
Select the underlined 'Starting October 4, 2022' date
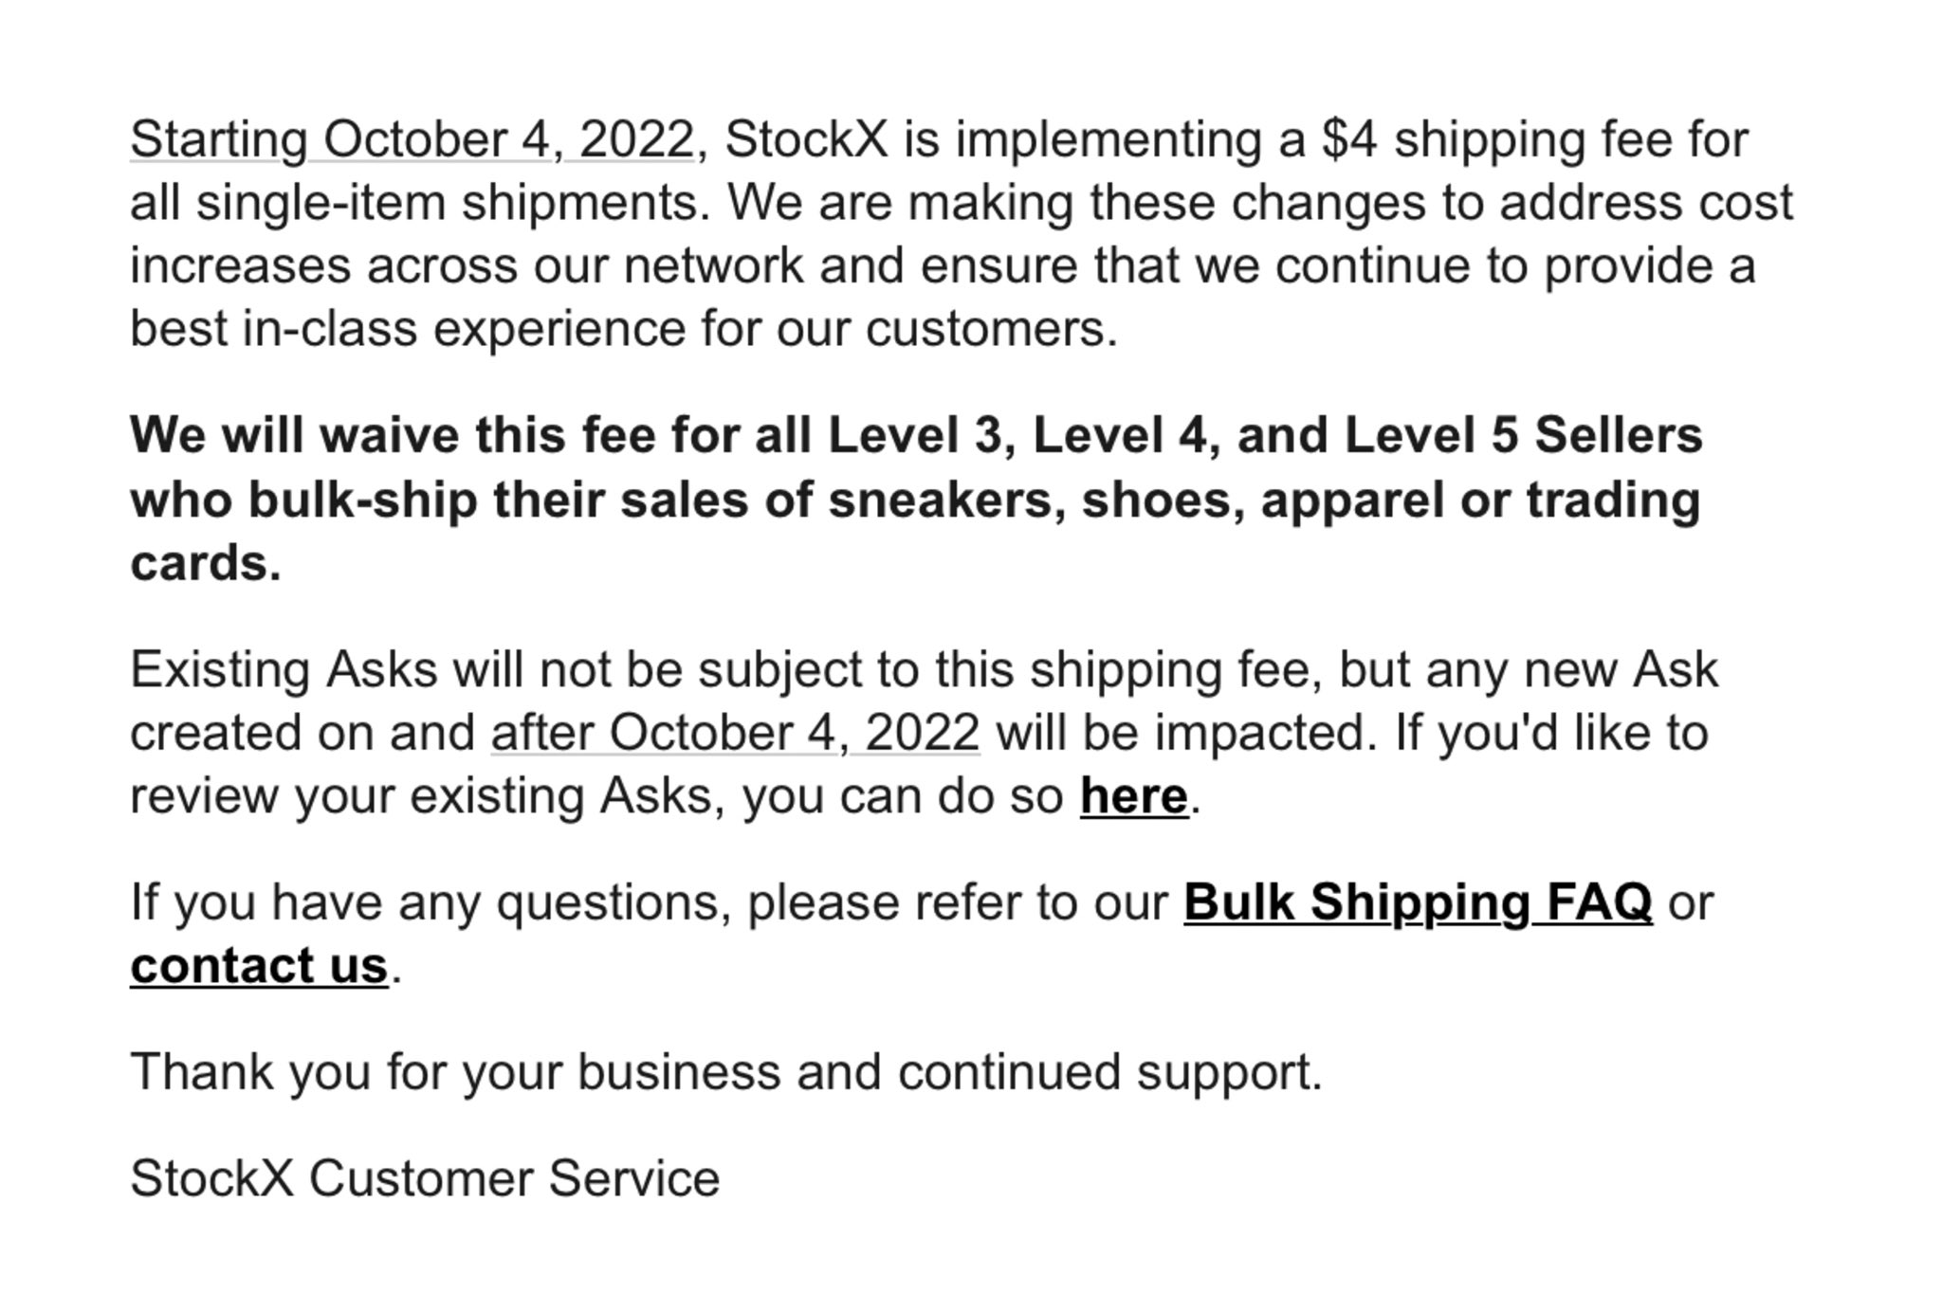[x=412, y=139]
